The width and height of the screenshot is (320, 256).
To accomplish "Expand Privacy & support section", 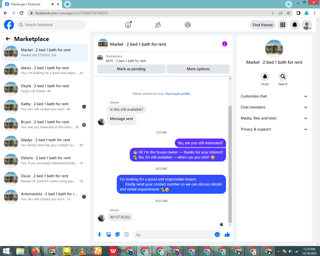I will point(274,129).
